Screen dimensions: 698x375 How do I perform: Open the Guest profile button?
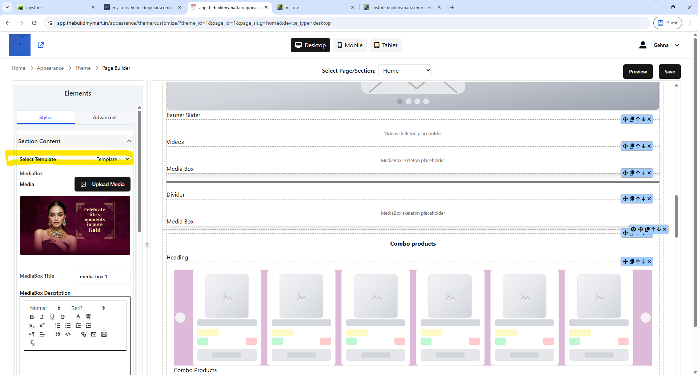(x=667, y=23)
